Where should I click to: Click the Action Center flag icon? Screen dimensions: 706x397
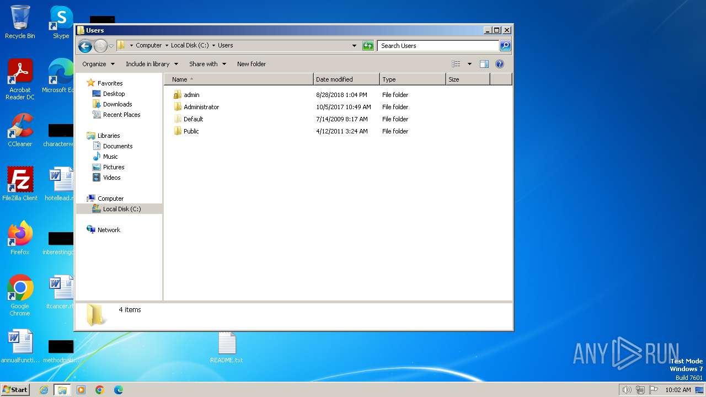pyautogui.click(x=654, y=390)
